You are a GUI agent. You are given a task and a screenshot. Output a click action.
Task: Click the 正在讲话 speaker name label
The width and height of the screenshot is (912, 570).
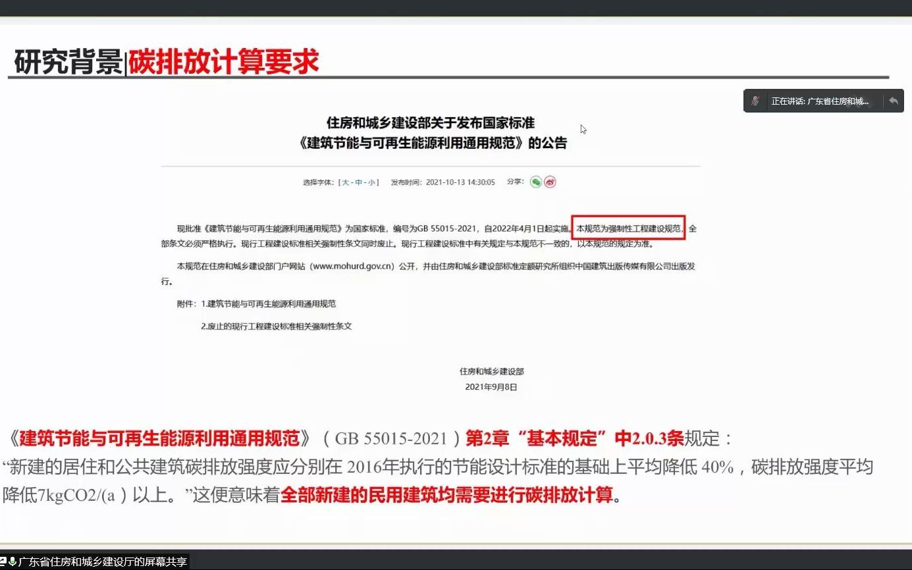pos(820,101)
